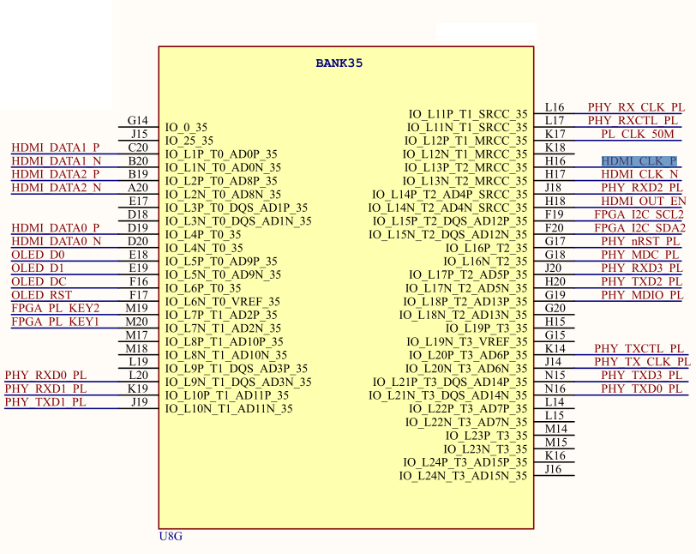Screen dimensions: 696x554
Task: Select the PHY_RX_CLK_PL net label
Action: point(637,107)
